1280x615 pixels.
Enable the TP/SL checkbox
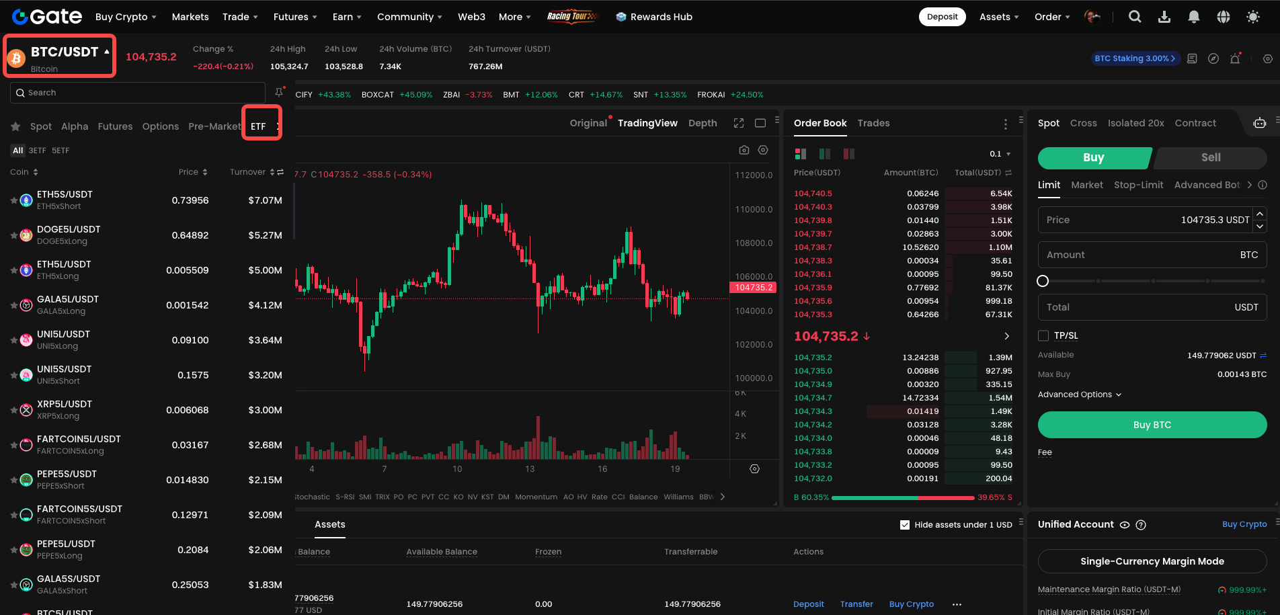click(1043, 335)
